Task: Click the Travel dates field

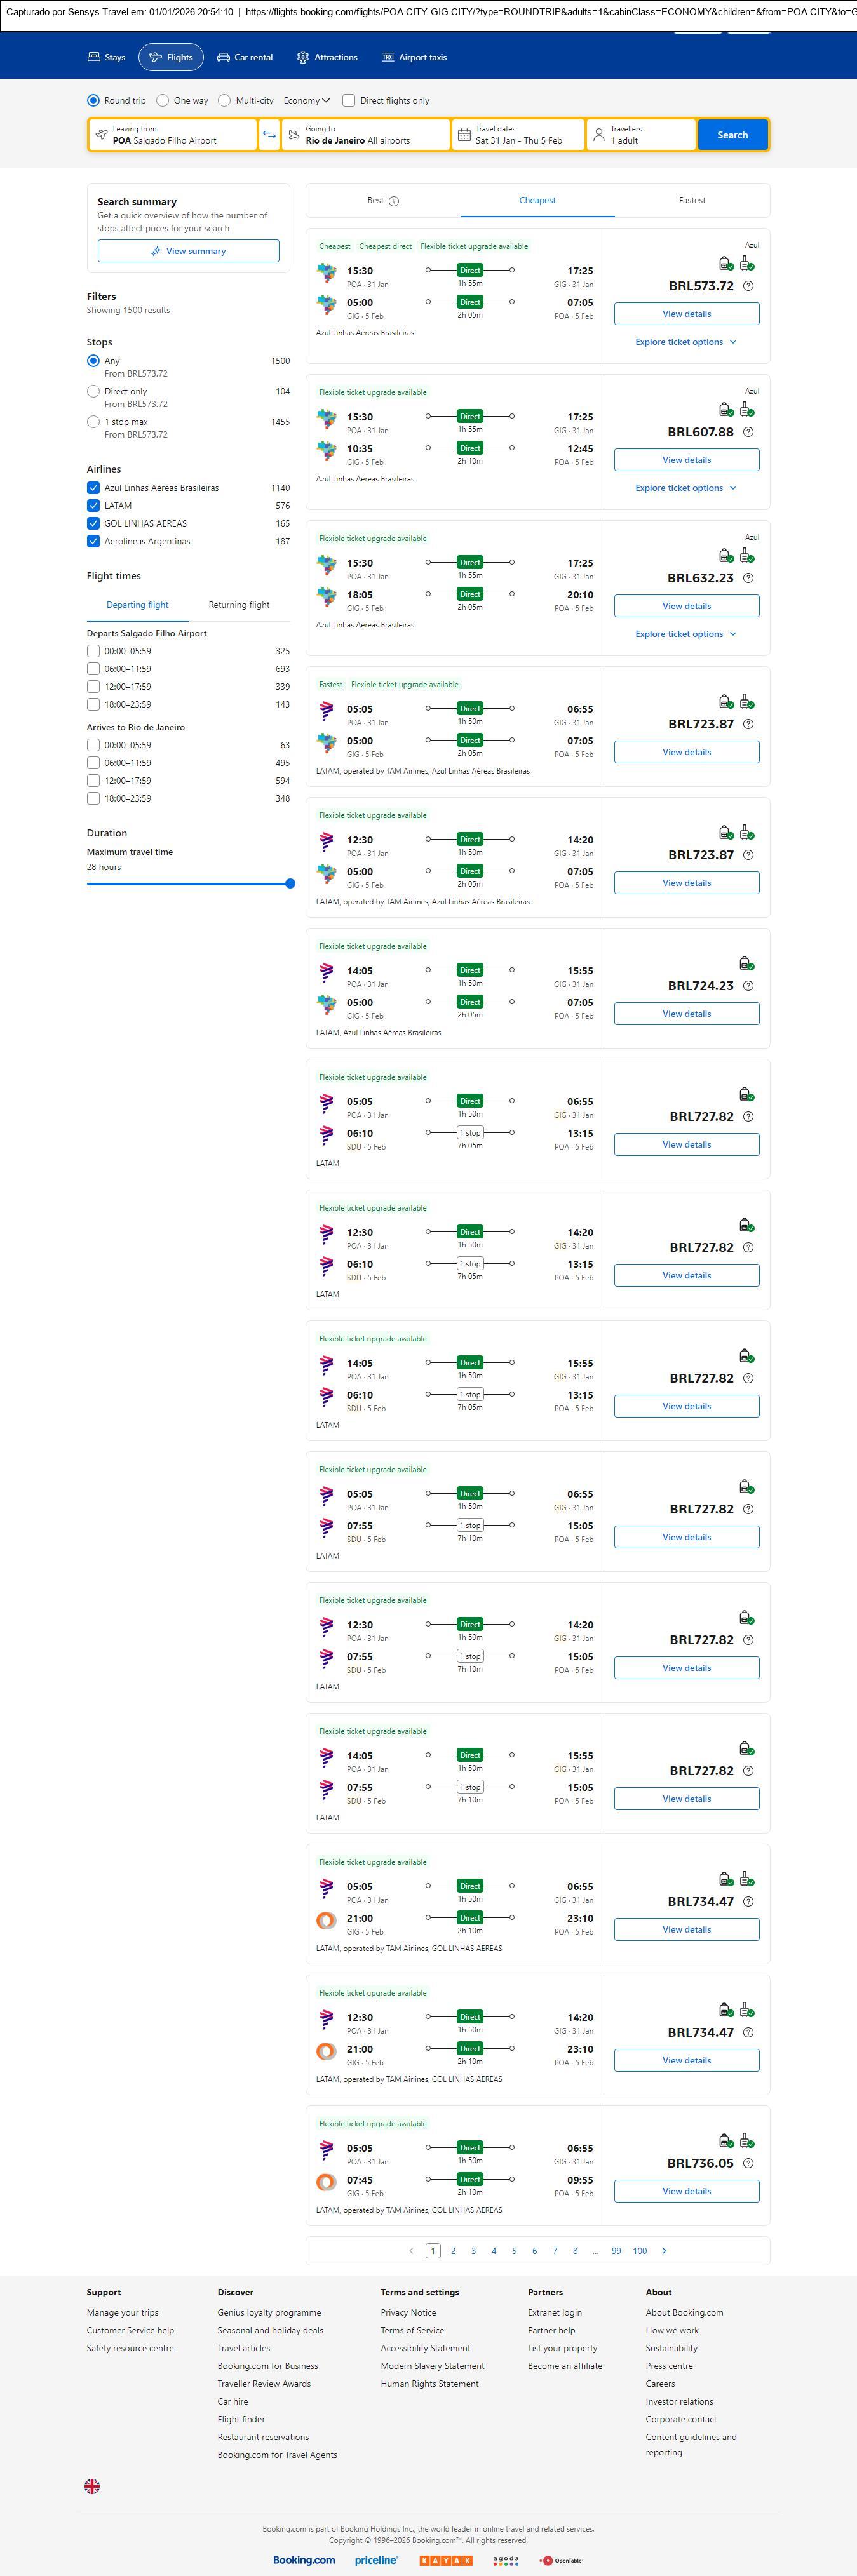Action: 517,135
